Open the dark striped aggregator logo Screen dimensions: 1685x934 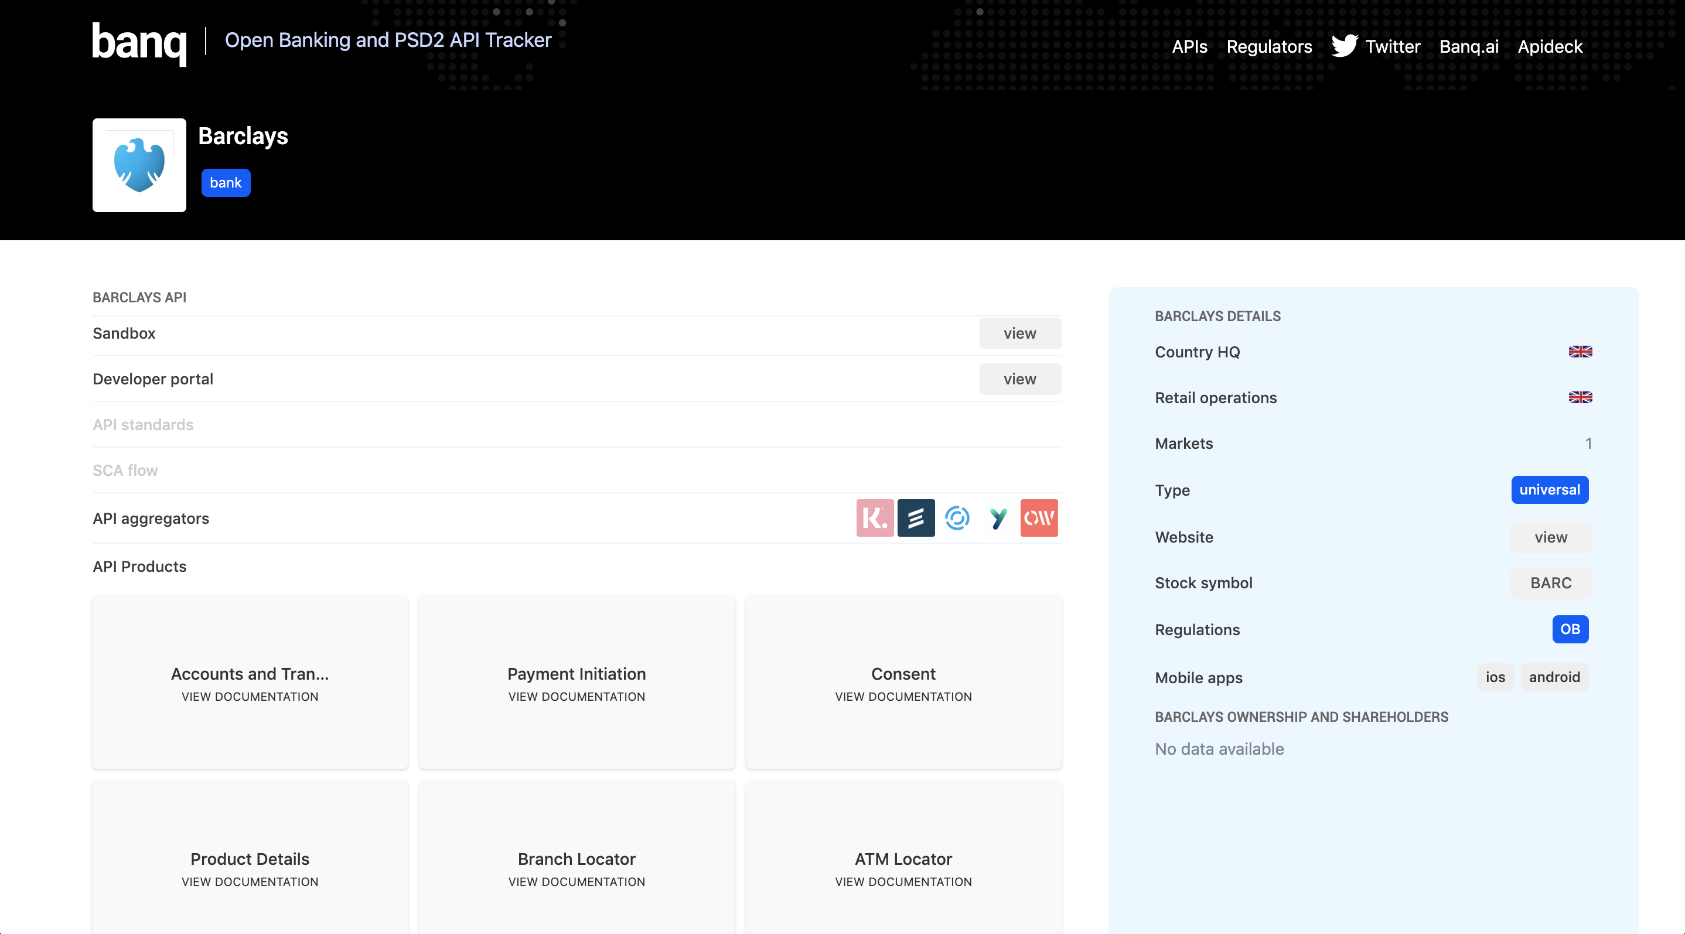pos(916,517)
